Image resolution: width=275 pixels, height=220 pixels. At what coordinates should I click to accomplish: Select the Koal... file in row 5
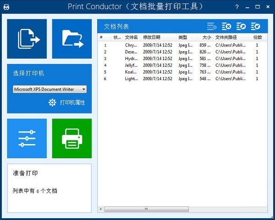[131, 72]
